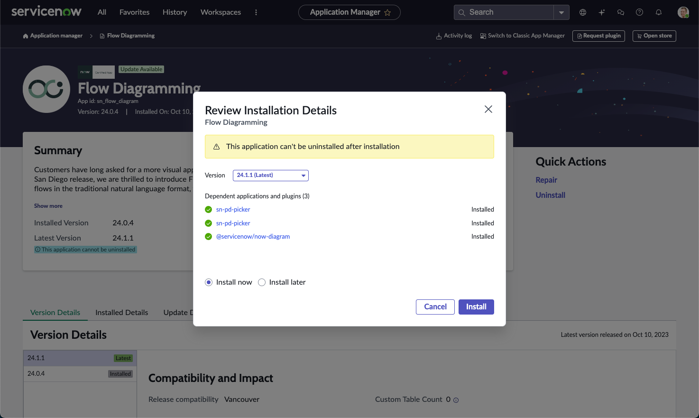699x418 pixels.
Task: Click the Uninstall quick action
Action: click(x=551, y=195)
